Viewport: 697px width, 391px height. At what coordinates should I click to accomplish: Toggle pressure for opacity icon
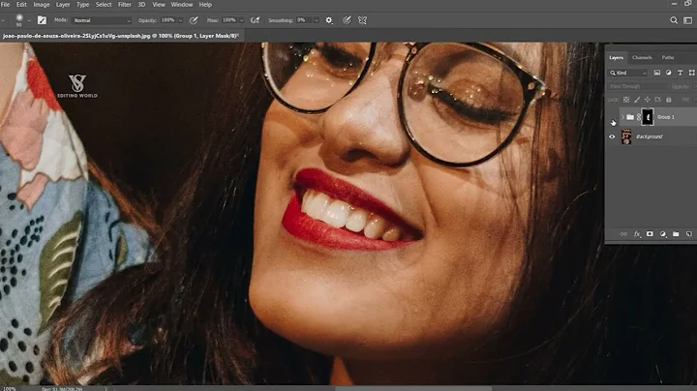pyautogui.click(x=194, y=20)
